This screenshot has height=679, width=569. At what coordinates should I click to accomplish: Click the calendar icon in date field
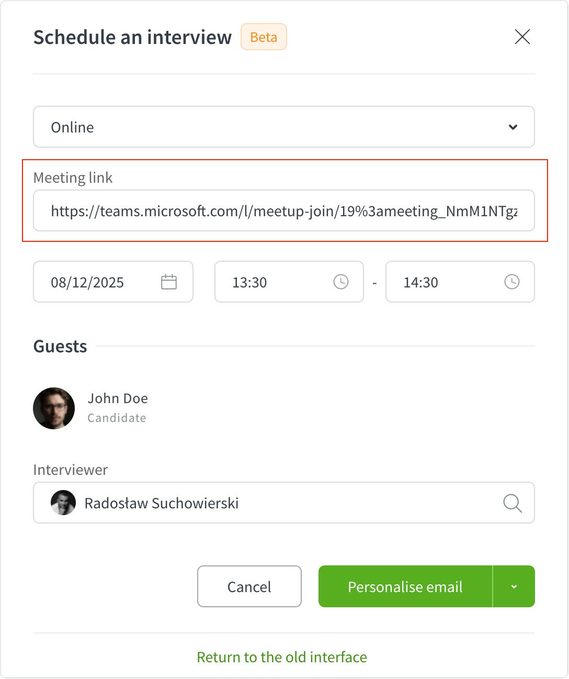click(169, 282)
